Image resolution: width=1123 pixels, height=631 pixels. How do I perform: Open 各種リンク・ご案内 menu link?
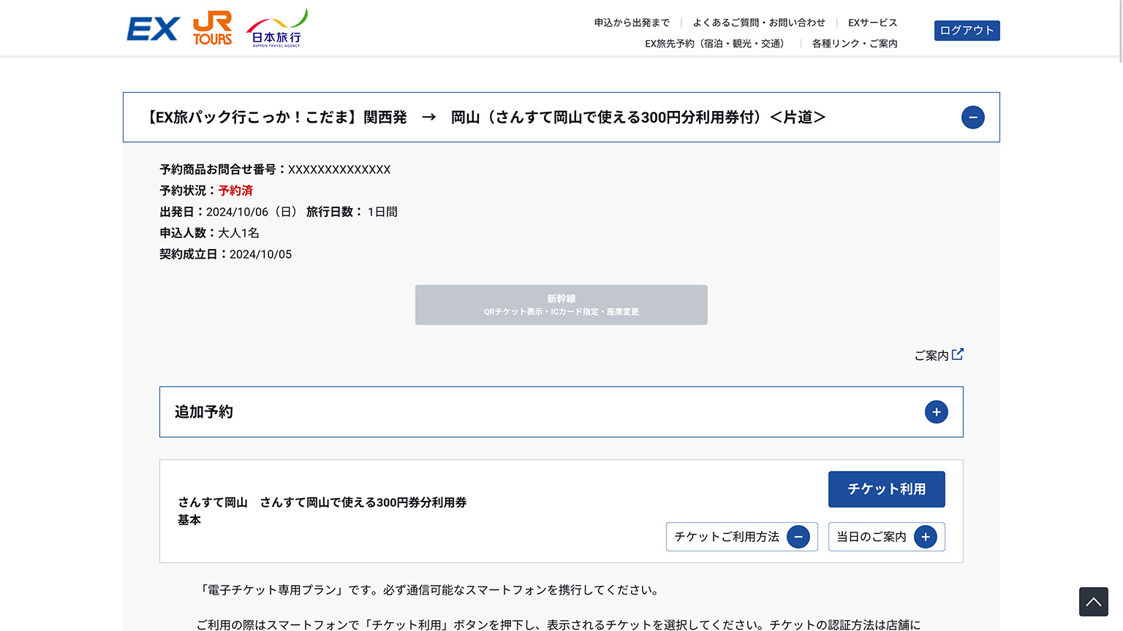pyautogui.click(x=855, y=44)
